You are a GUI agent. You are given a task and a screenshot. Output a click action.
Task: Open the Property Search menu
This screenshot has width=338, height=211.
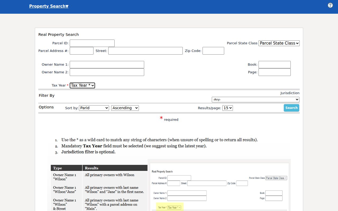click(49, 6)
